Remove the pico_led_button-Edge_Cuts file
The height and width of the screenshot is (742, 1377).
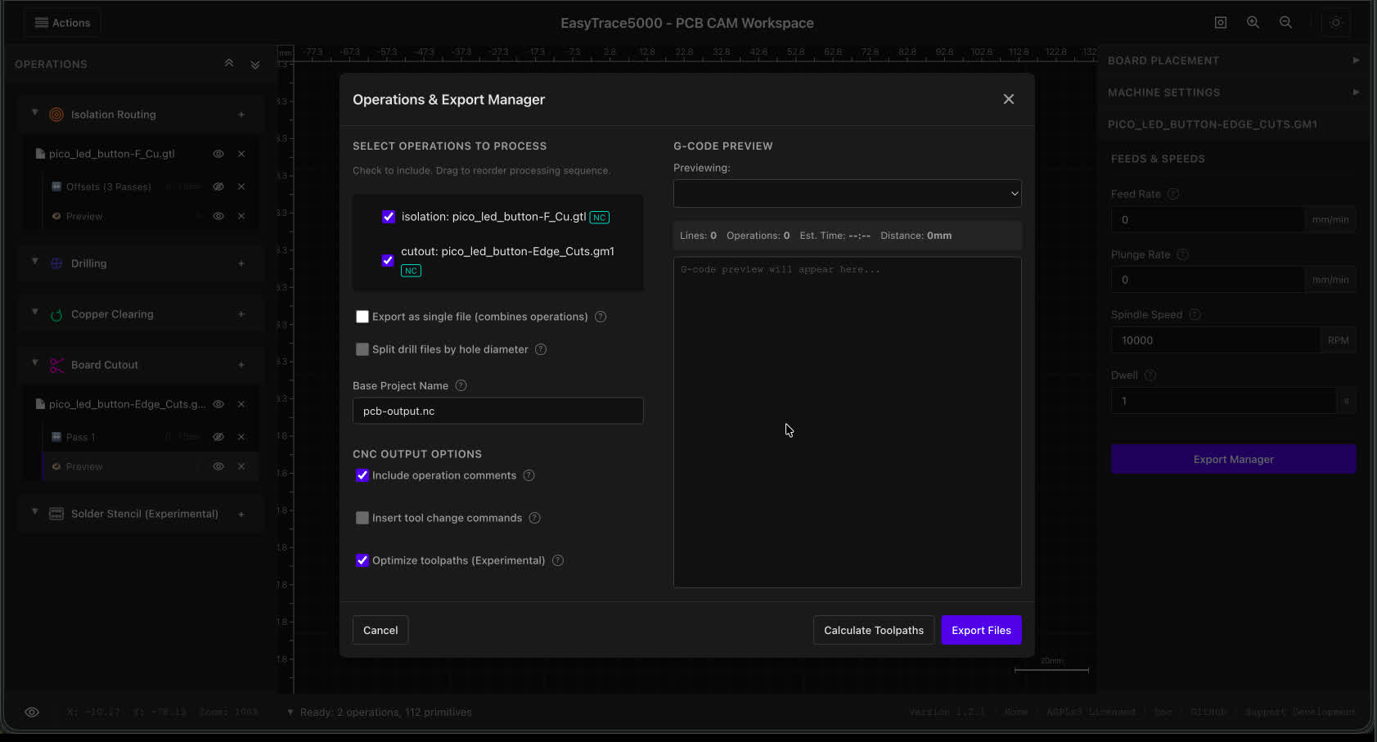[x=241, y=404]
